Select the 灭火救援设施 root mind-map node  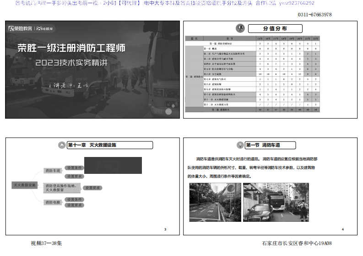click(24, 185)
